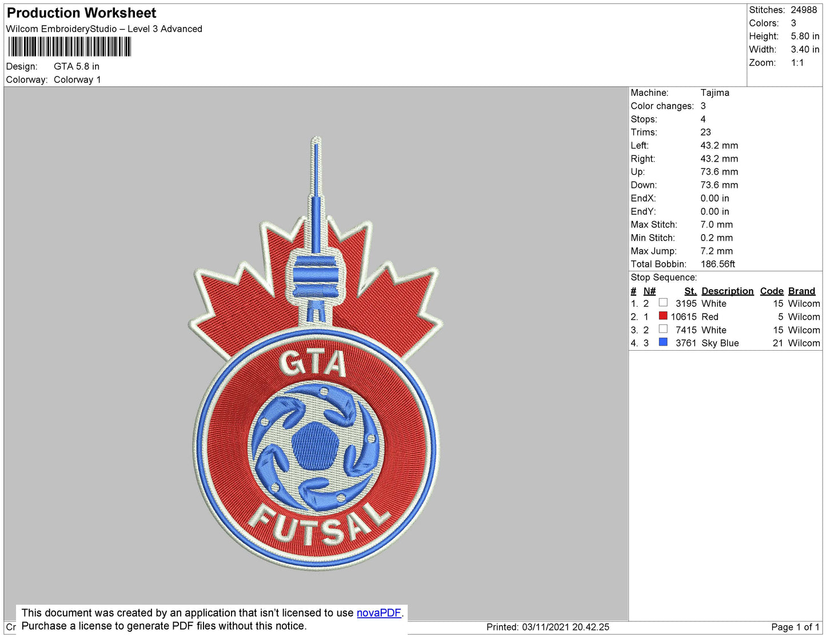Click the white swatch in stop 1
This screenshot has width=826, height=638.
point(663,303)
